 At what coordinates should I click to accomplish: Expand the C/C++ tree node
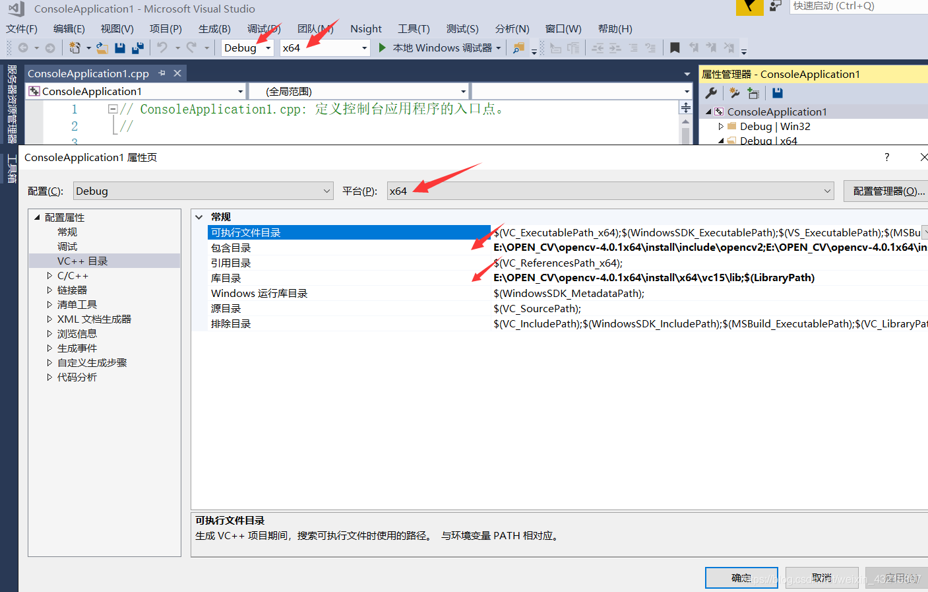pyautogui.click(x=49, y=276)
